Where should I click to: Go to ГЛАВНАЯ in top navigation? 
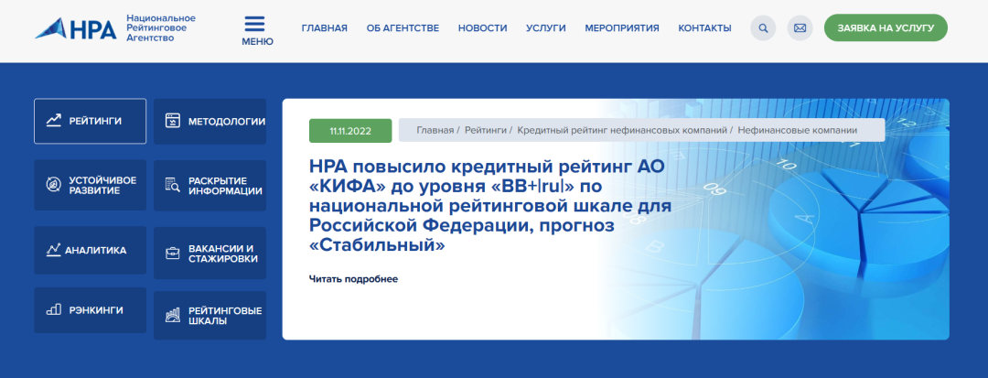click(x=324, y=28)
